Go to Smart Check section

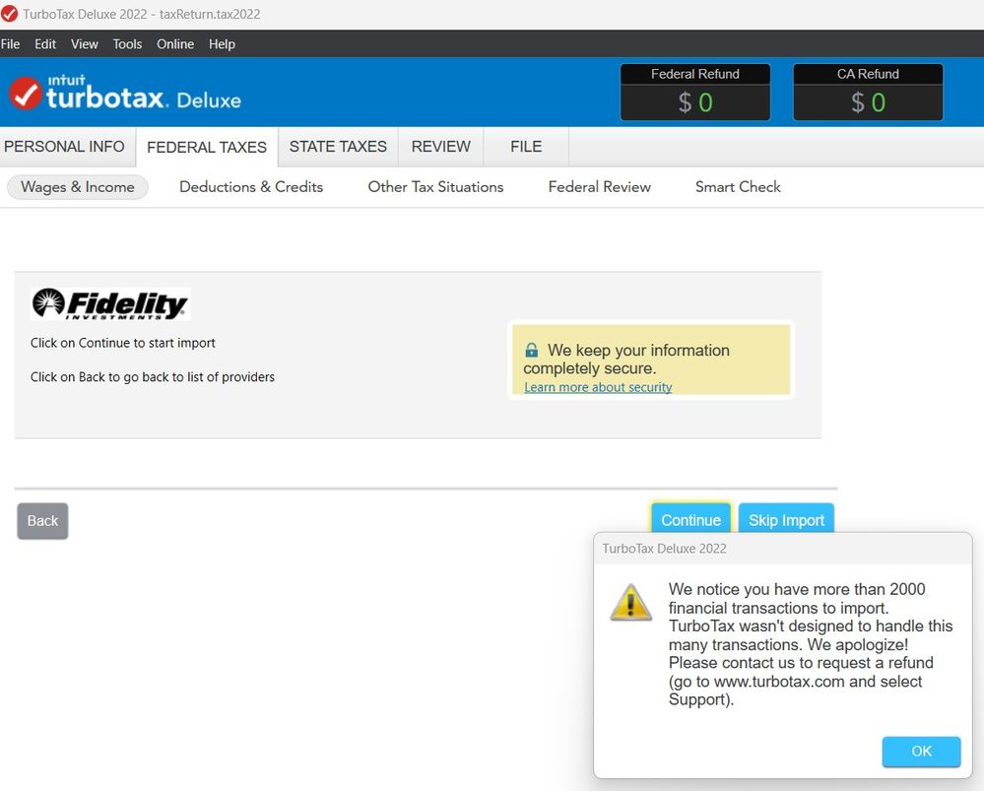[x=738, y=187]
